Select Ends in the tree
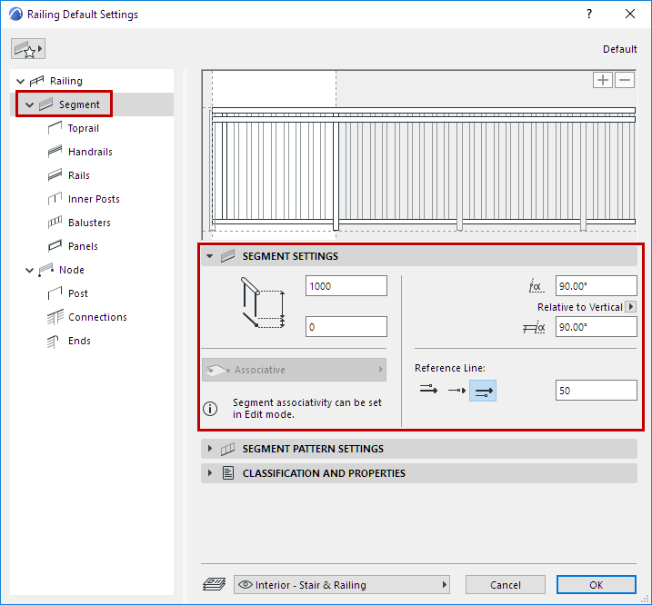 (x=79, y=342)
